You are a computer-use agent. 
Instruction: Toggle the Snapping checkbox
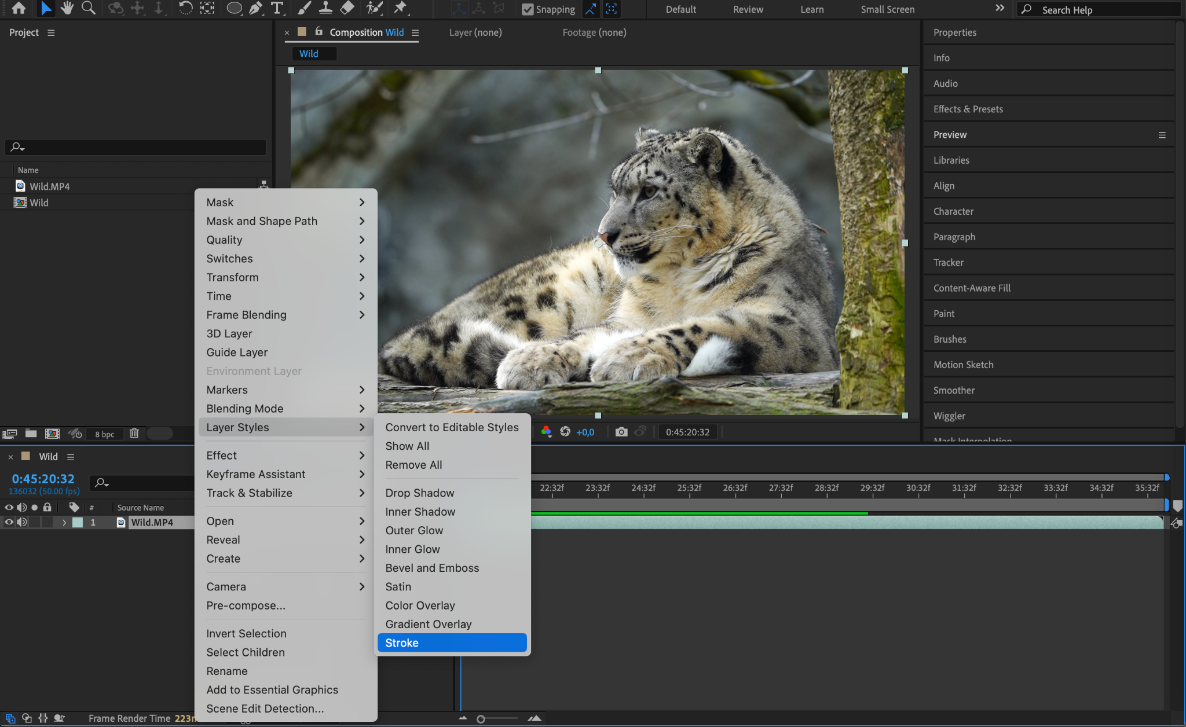click(x=527, y=9)
